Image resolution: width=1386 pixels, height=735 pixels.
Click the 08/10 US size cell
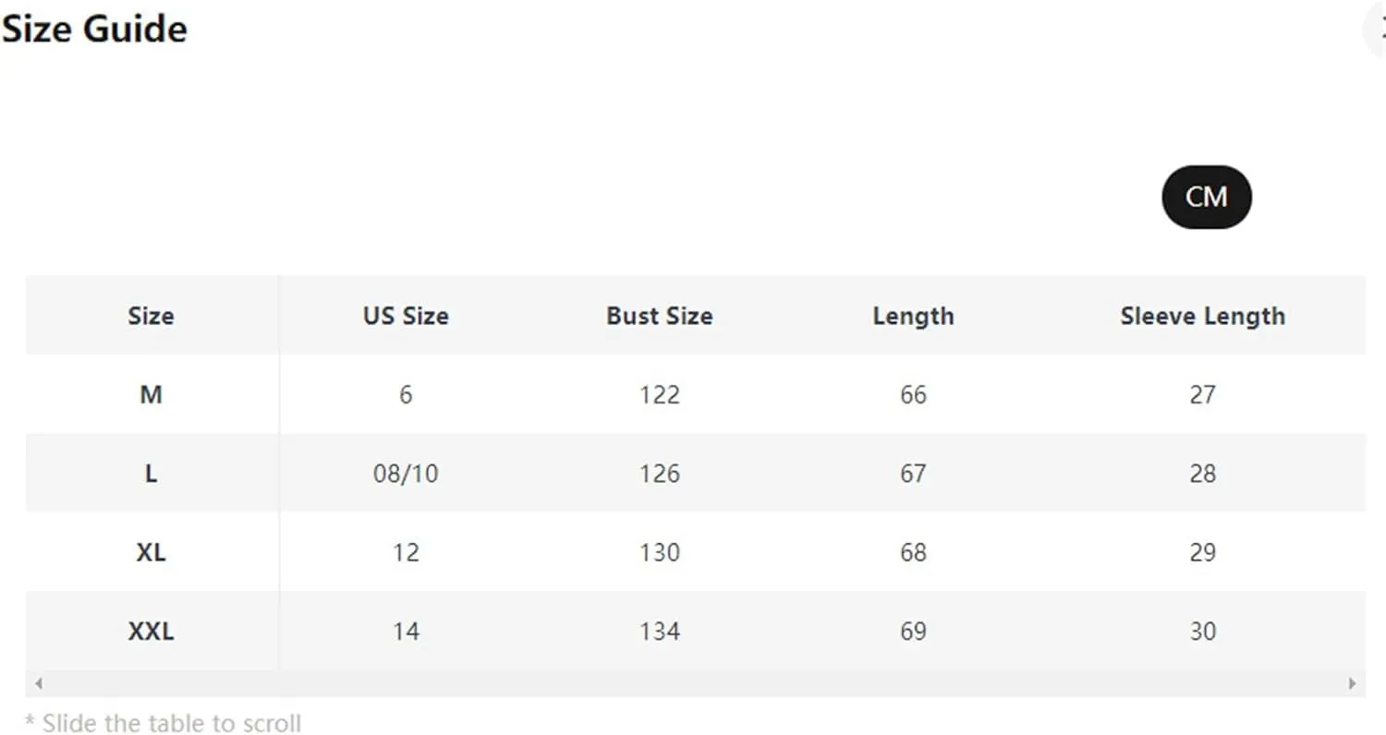point(406,474)
